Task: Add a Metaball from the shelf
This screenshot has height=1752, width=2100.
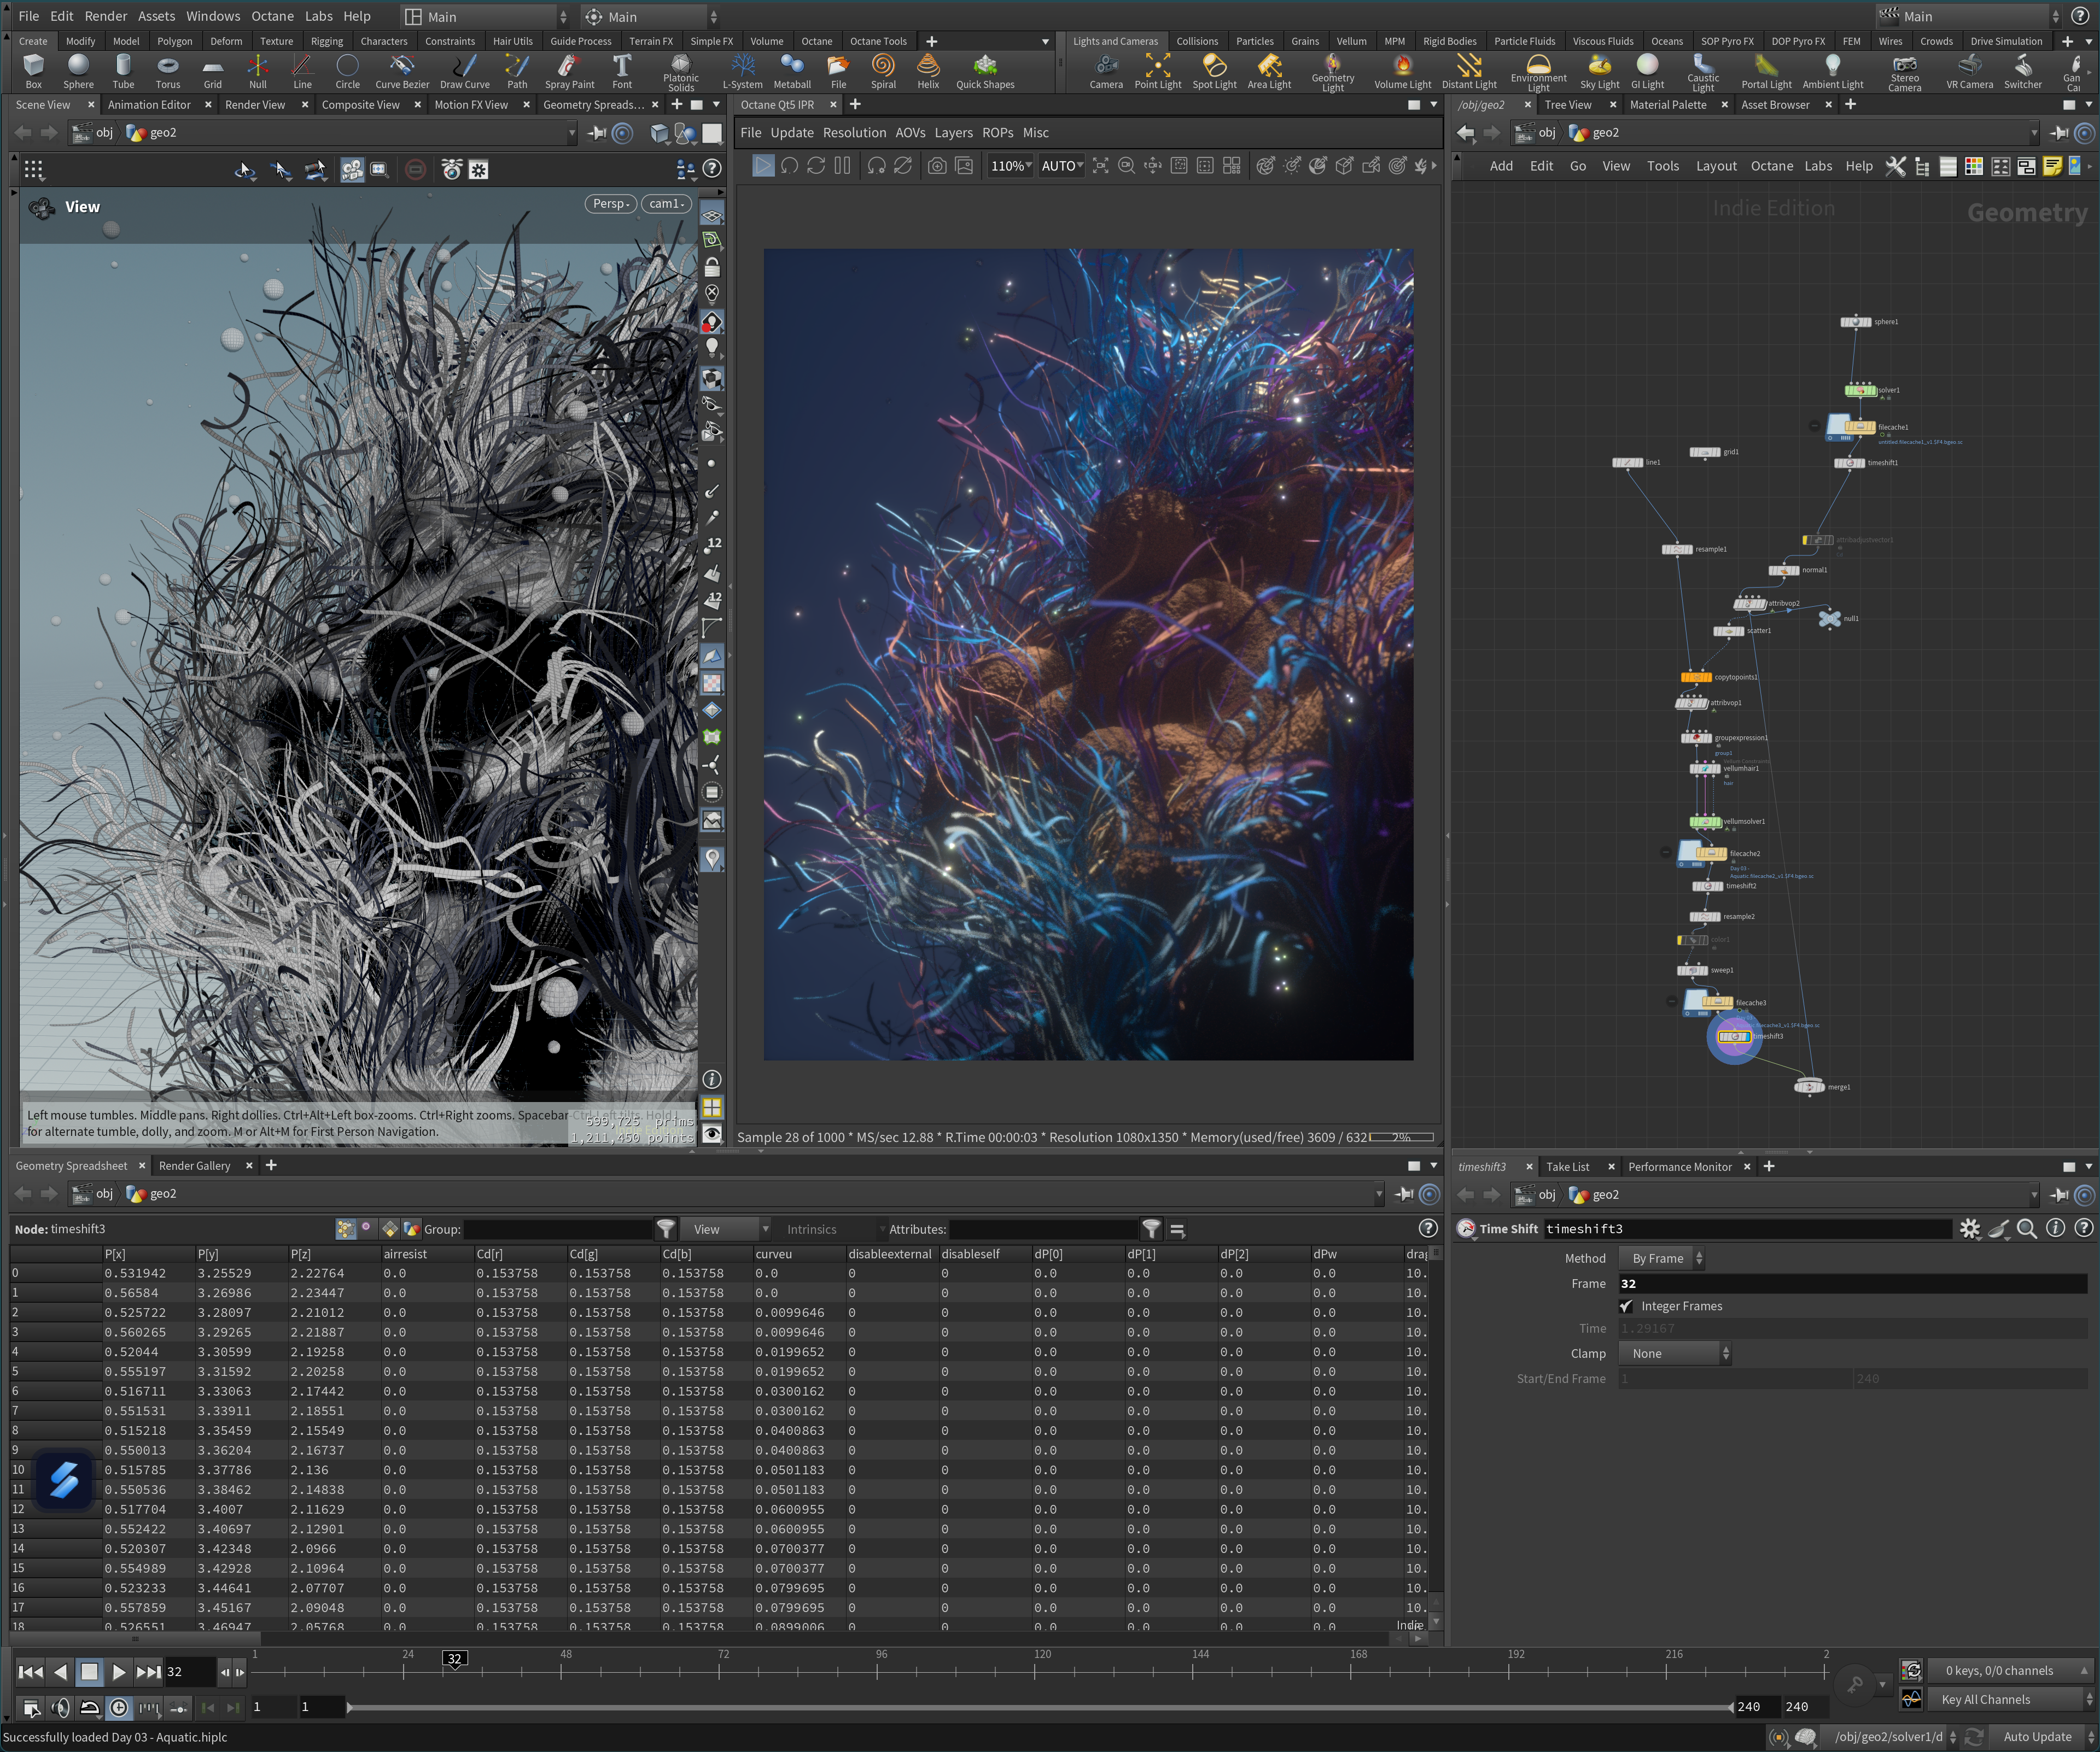Action: tap(792, 71)
